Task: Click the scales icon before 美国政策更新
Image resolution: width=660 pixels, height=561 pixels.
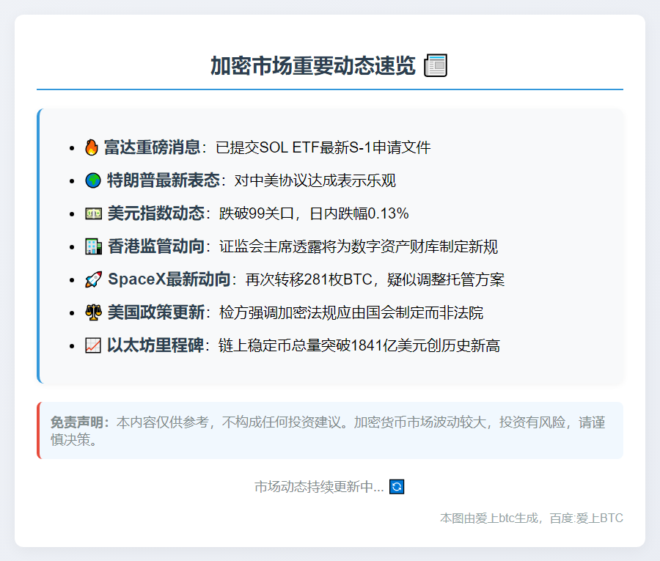Action: coord(93,312)
